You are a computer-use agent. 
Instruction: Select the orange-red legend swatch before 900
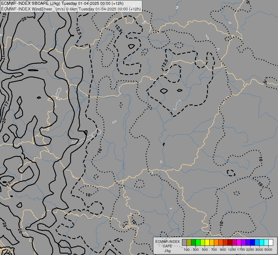pos(221,242)
